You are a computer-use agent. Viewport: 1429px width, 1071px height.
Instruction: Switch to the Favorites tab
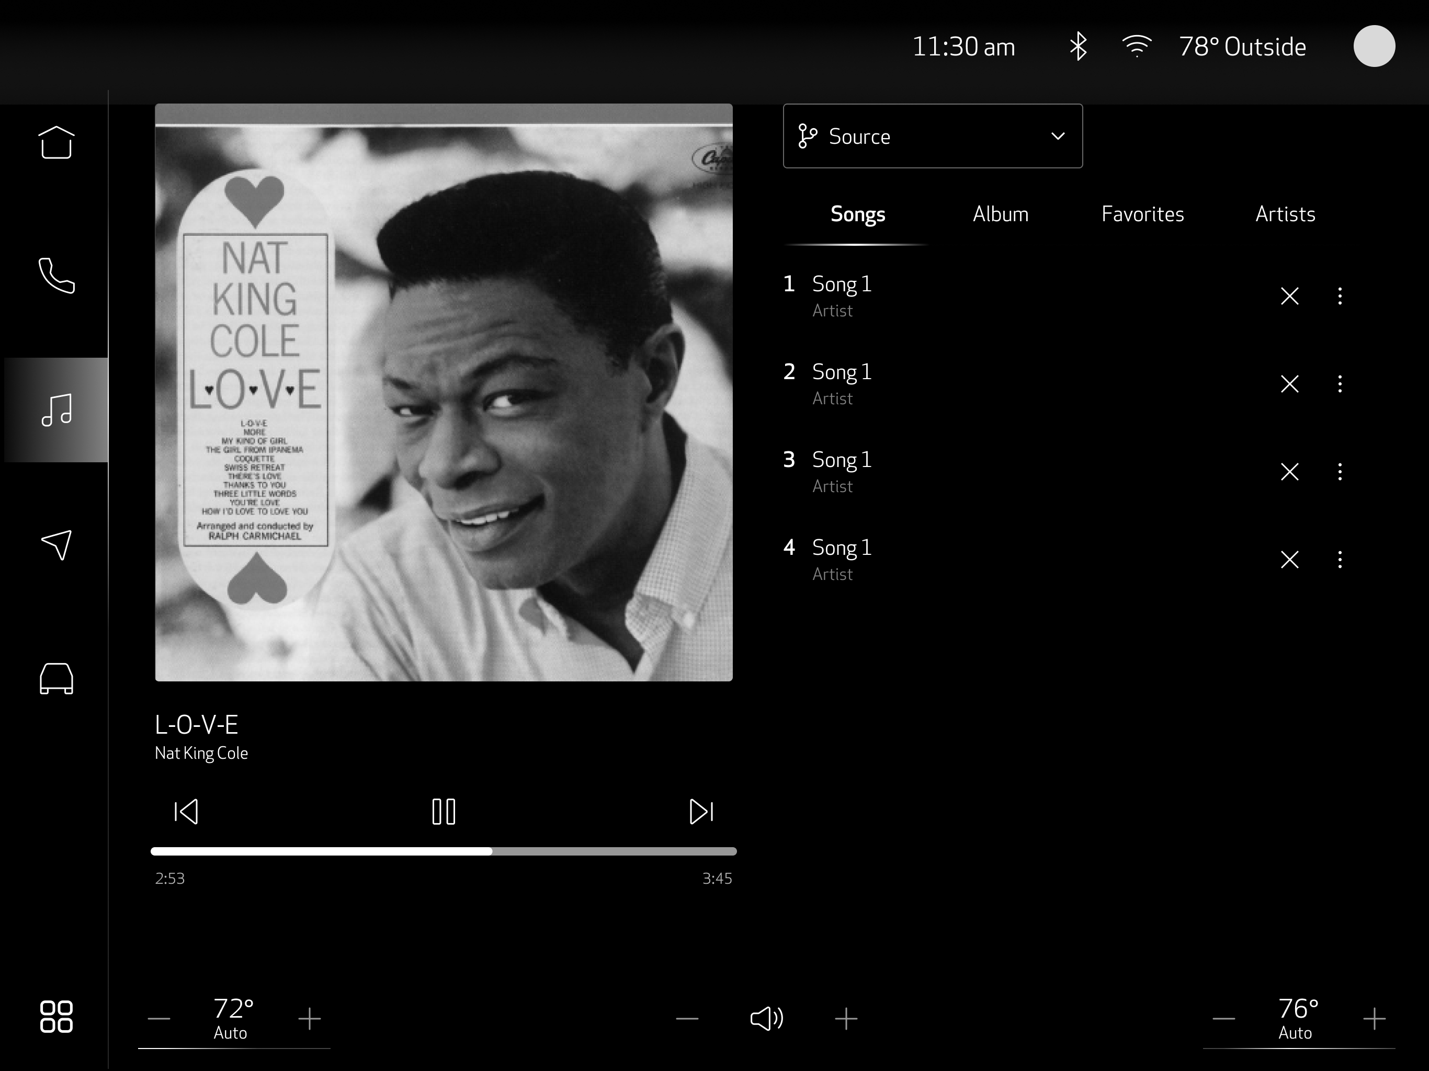pyautogui.click(x=1142, y=214)
